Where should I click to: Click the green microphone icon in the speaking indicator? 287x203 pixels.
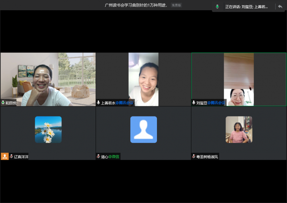click(217, 6)
